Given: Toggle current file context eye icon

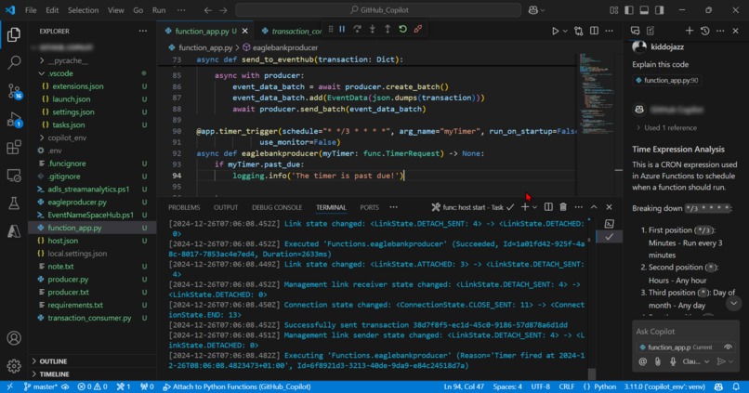Looking at the screenshot, I should (728, 347).
